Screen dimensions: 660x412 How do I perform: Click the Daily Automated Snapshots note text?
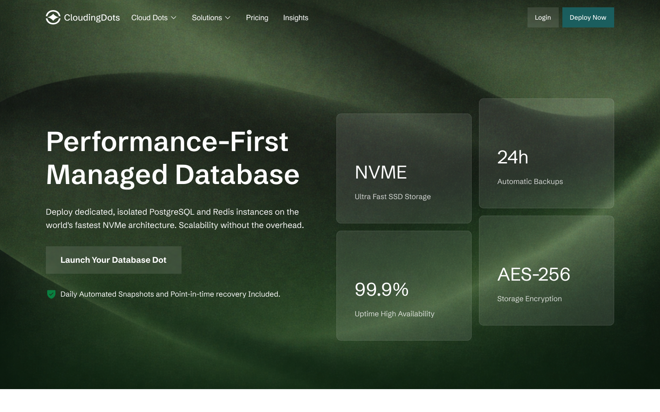tap(170, 294)
